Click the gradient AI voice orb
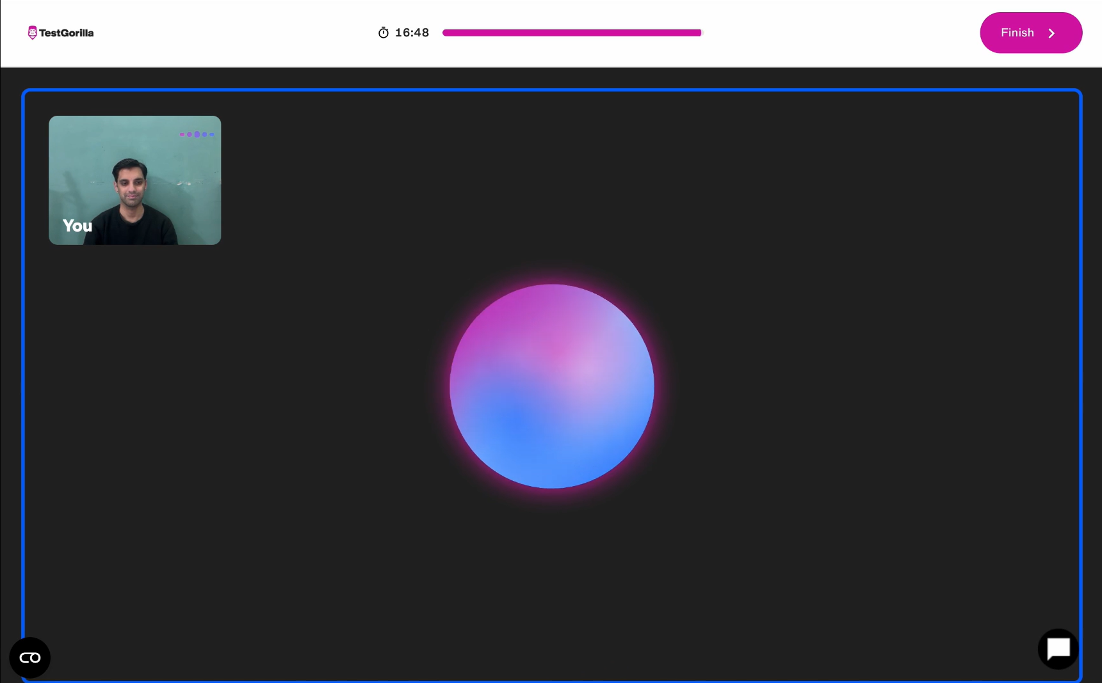Screen dimensions: 1102x683 [552, 386]
